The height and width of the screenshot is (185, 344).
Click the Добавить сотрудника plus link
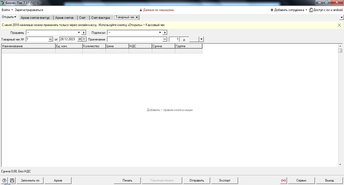pos(287,10)
